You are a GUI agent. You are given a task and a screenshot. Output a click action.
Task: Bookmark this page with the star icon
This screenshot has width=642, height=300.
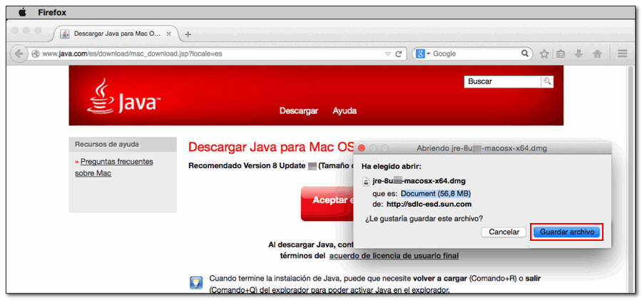coord(544,53)
